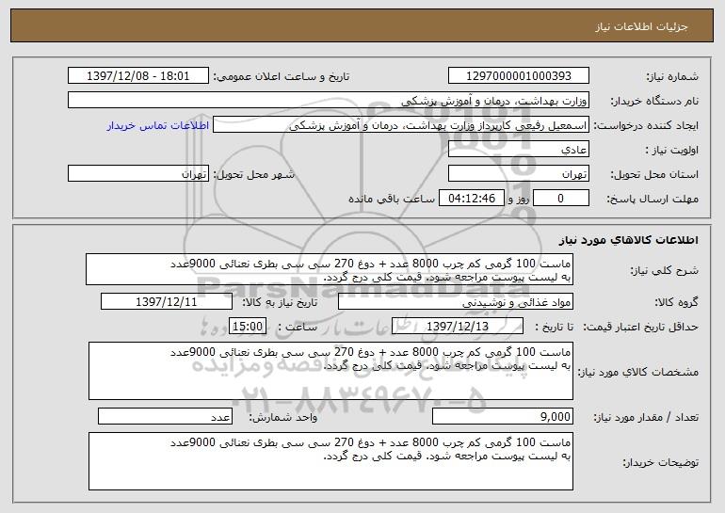
Task: Click the مهلت ارسال پاسخ label
Action: (652, 199)
